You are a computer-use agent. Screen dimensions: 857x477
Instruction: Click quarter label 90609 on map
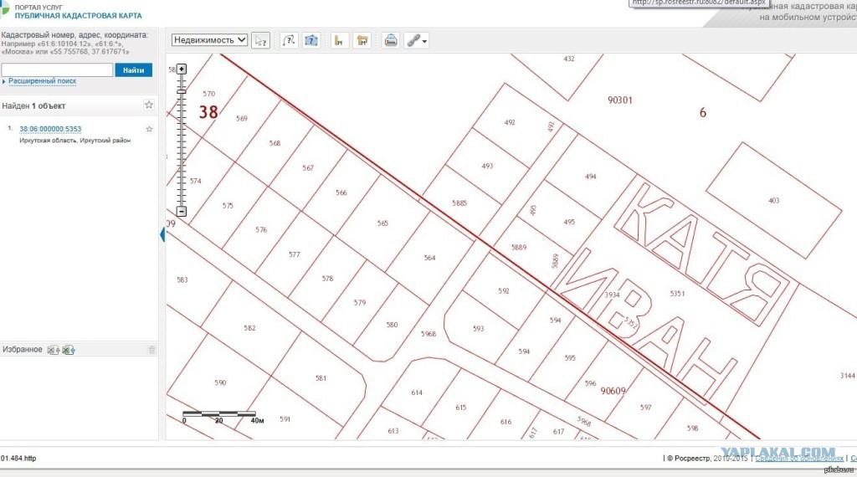(x=613, y=391)
